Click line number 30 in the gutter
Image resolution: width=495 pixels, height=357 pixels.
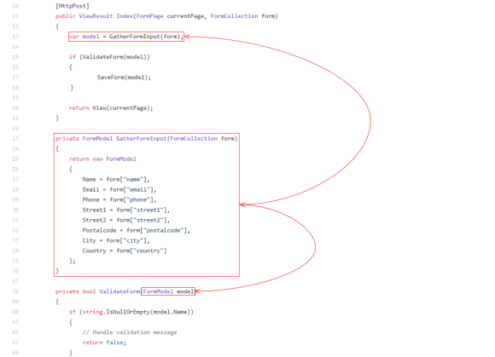[x=15, y=210]
